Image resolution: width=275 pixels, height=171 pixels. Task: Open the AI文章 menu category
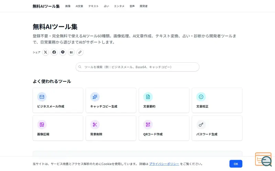coord(79,6)
